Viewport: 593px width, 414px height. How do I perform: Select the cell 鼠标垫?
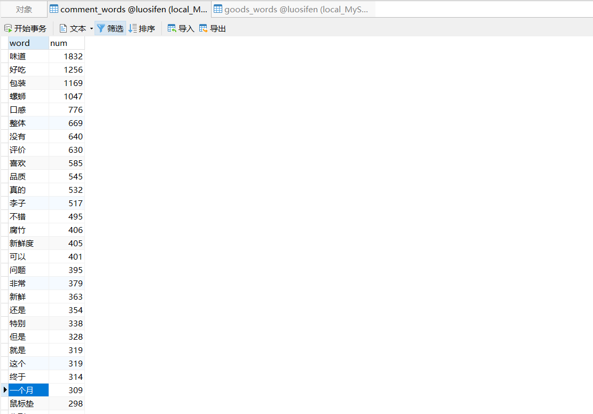pos(28,404)
